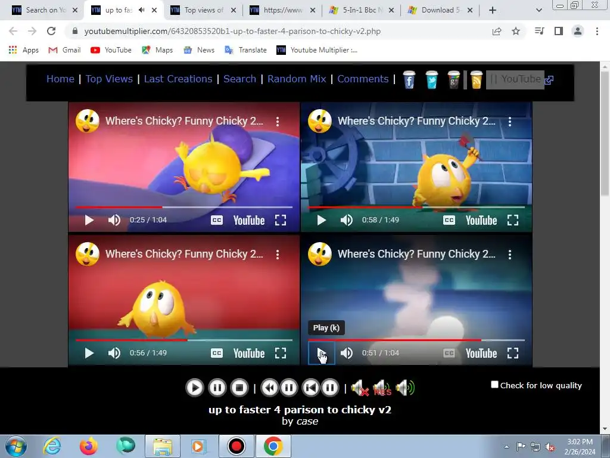Click channel avatar on bottom-right video
Viewport: 610px width, 458px height.
click(320, 254)
